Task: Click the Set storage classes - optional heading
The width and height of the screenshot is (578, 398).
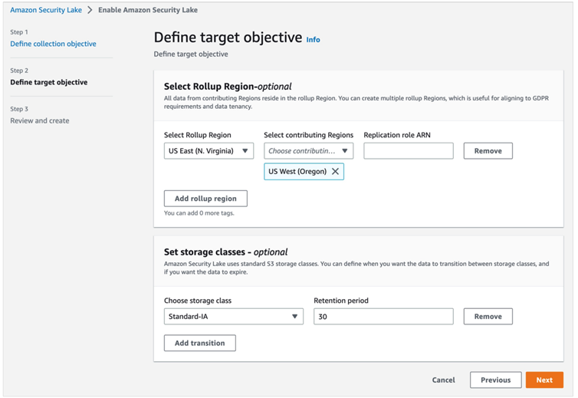Action: pyautogui.click(x=225, y=252)
